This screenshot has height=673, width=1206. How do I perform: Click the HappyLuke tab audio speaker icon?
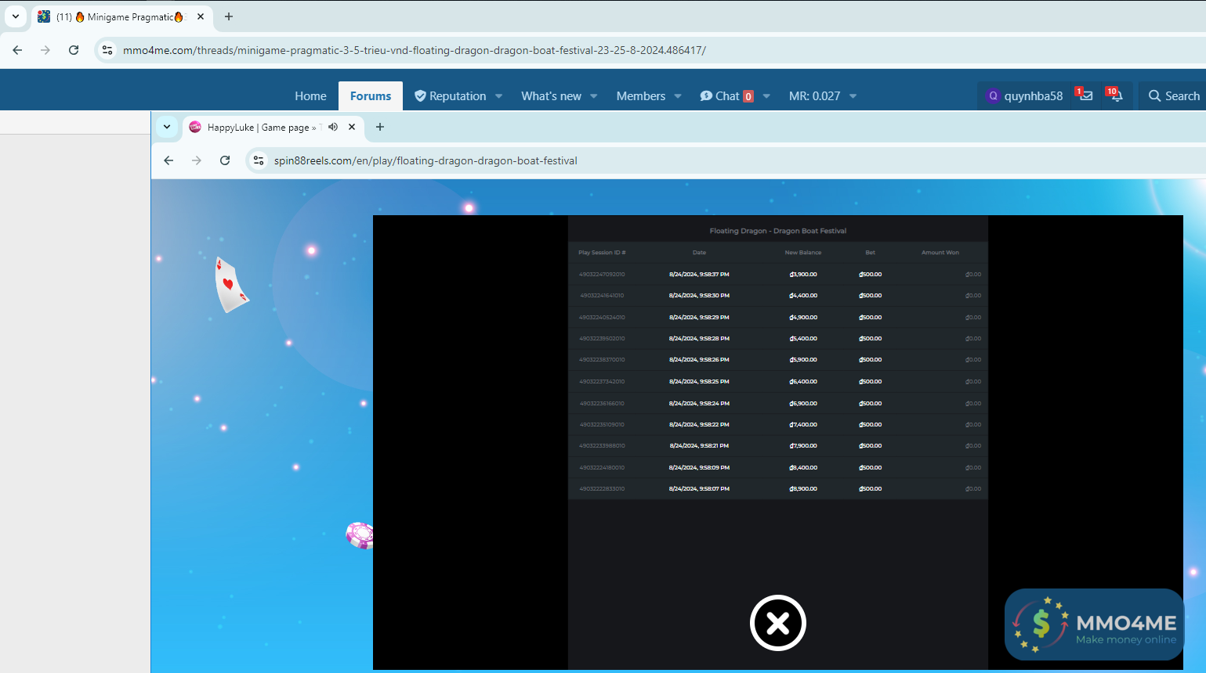333,127
